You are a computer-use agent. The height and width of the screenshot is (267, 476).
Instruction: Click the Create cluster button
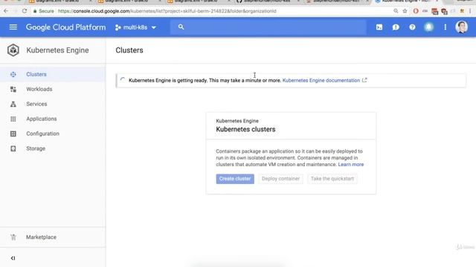pyautogui.click(x=235, y=179)
